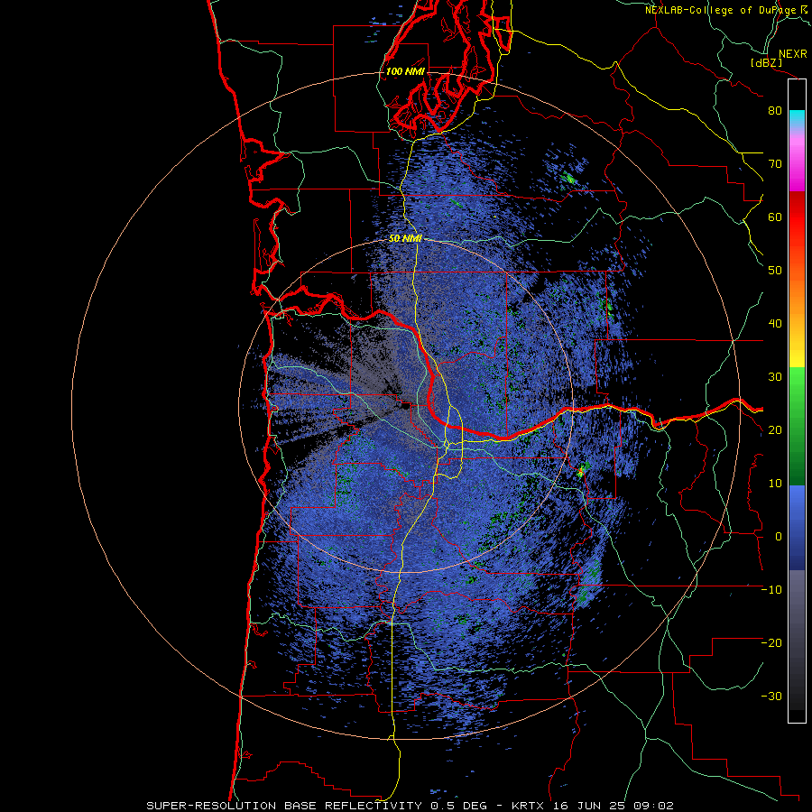Image resolution: width=812 pixels, height=812 pixels.
Task: Click the 30 dBZ scale label
Action: 775,377
